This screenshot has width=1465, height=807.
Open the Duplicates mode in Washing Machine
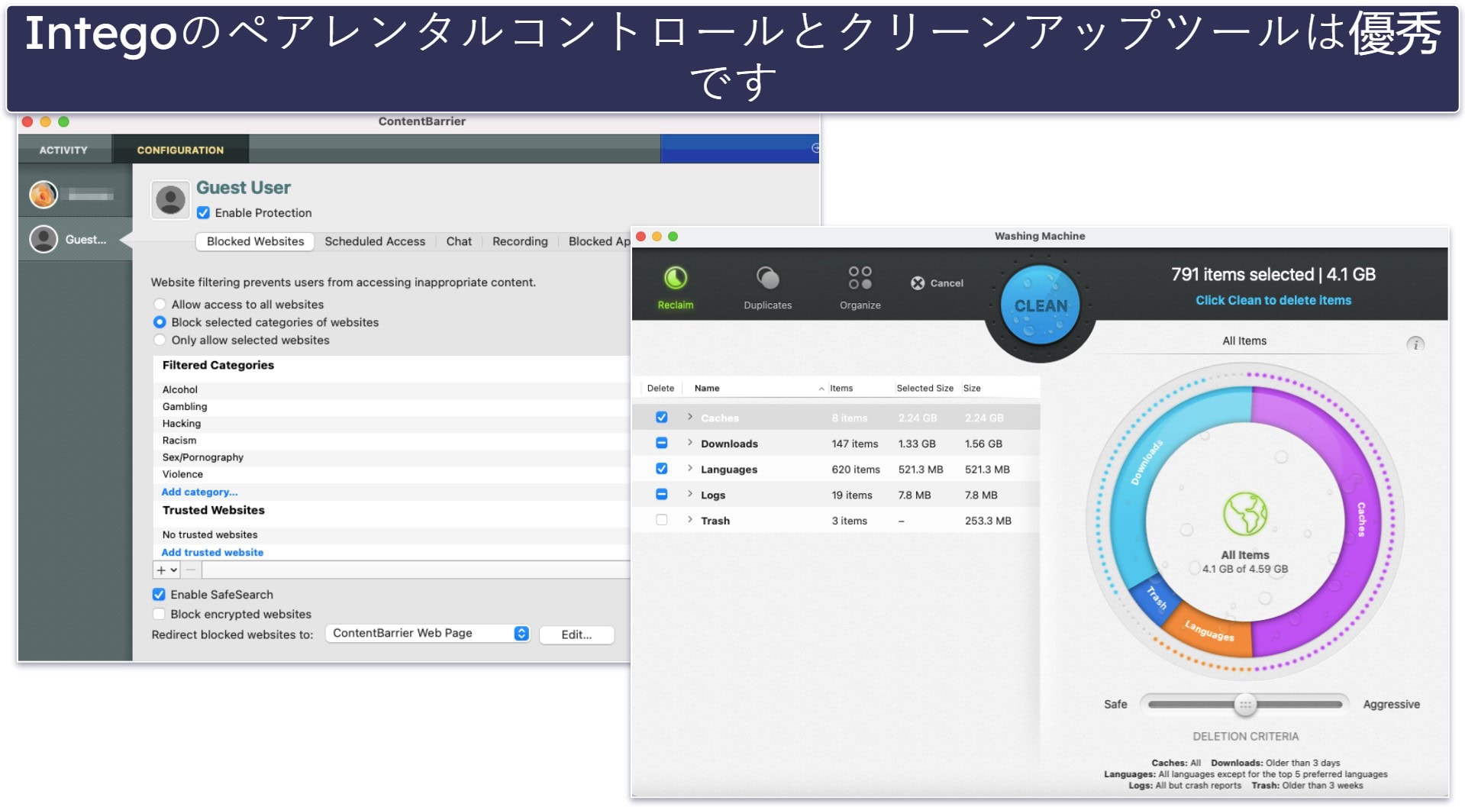click(x=767, y=288)
